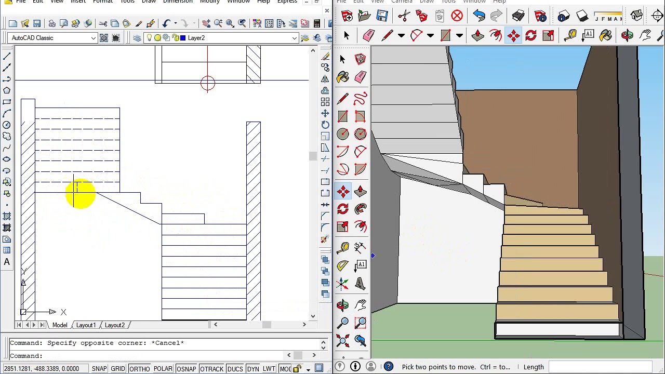Toggle LWT lineweight display in AutoCAD
The image size is (665, 374).
point(269,369)
